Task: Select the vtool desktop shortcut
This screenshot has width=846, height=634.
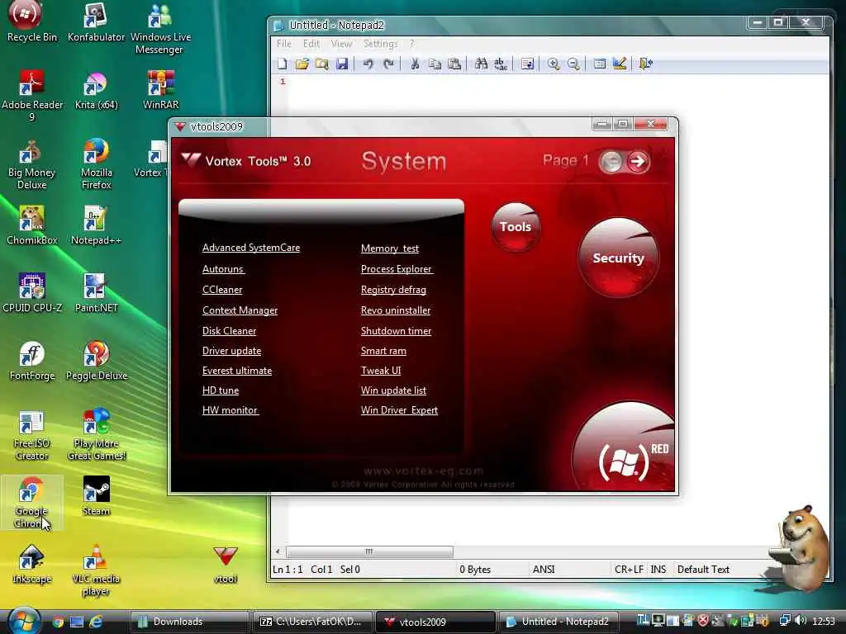Action: (x=226, y=564)
